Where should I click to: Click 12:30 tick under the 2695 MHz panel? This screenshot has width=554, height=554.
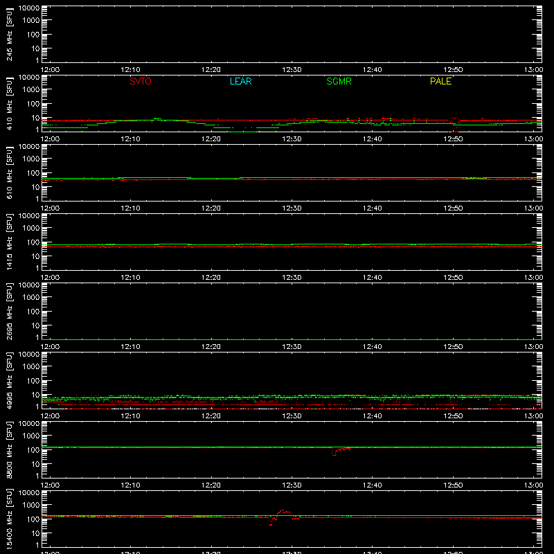292,347
